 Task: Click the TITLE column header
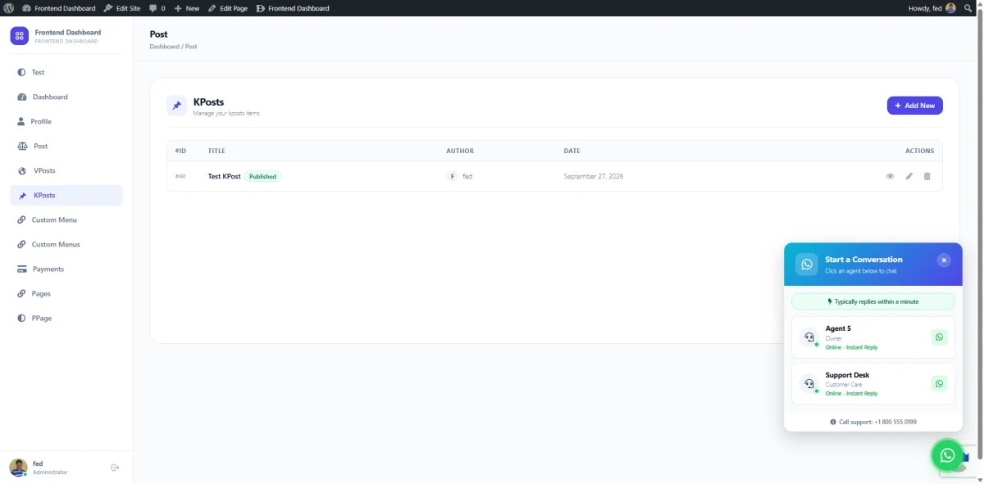coord(216,151)
